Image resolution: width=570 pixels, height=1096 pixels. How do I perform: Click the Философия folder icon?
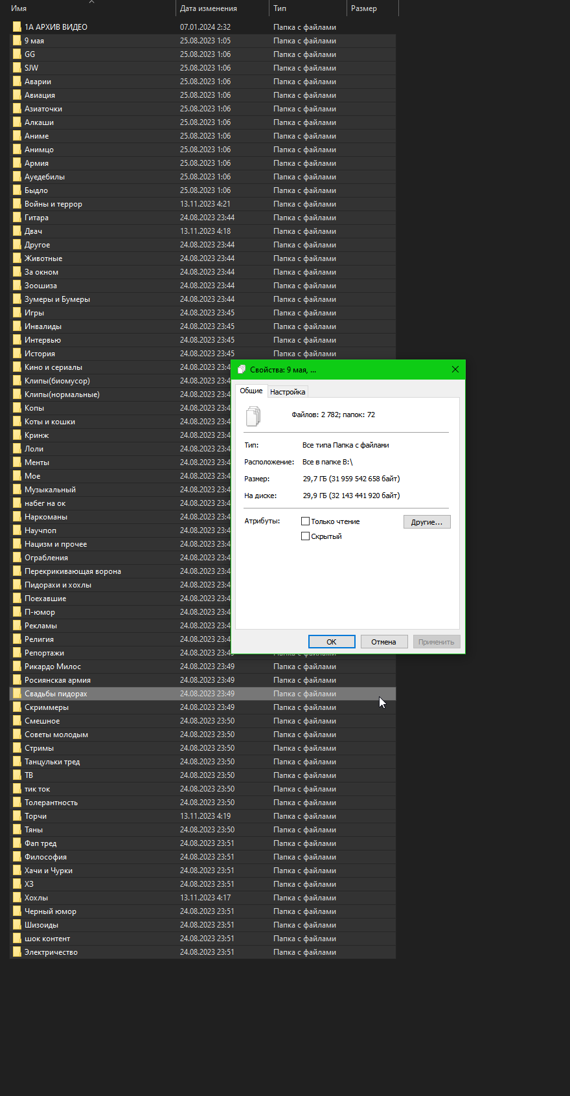(x=17, y=857)
